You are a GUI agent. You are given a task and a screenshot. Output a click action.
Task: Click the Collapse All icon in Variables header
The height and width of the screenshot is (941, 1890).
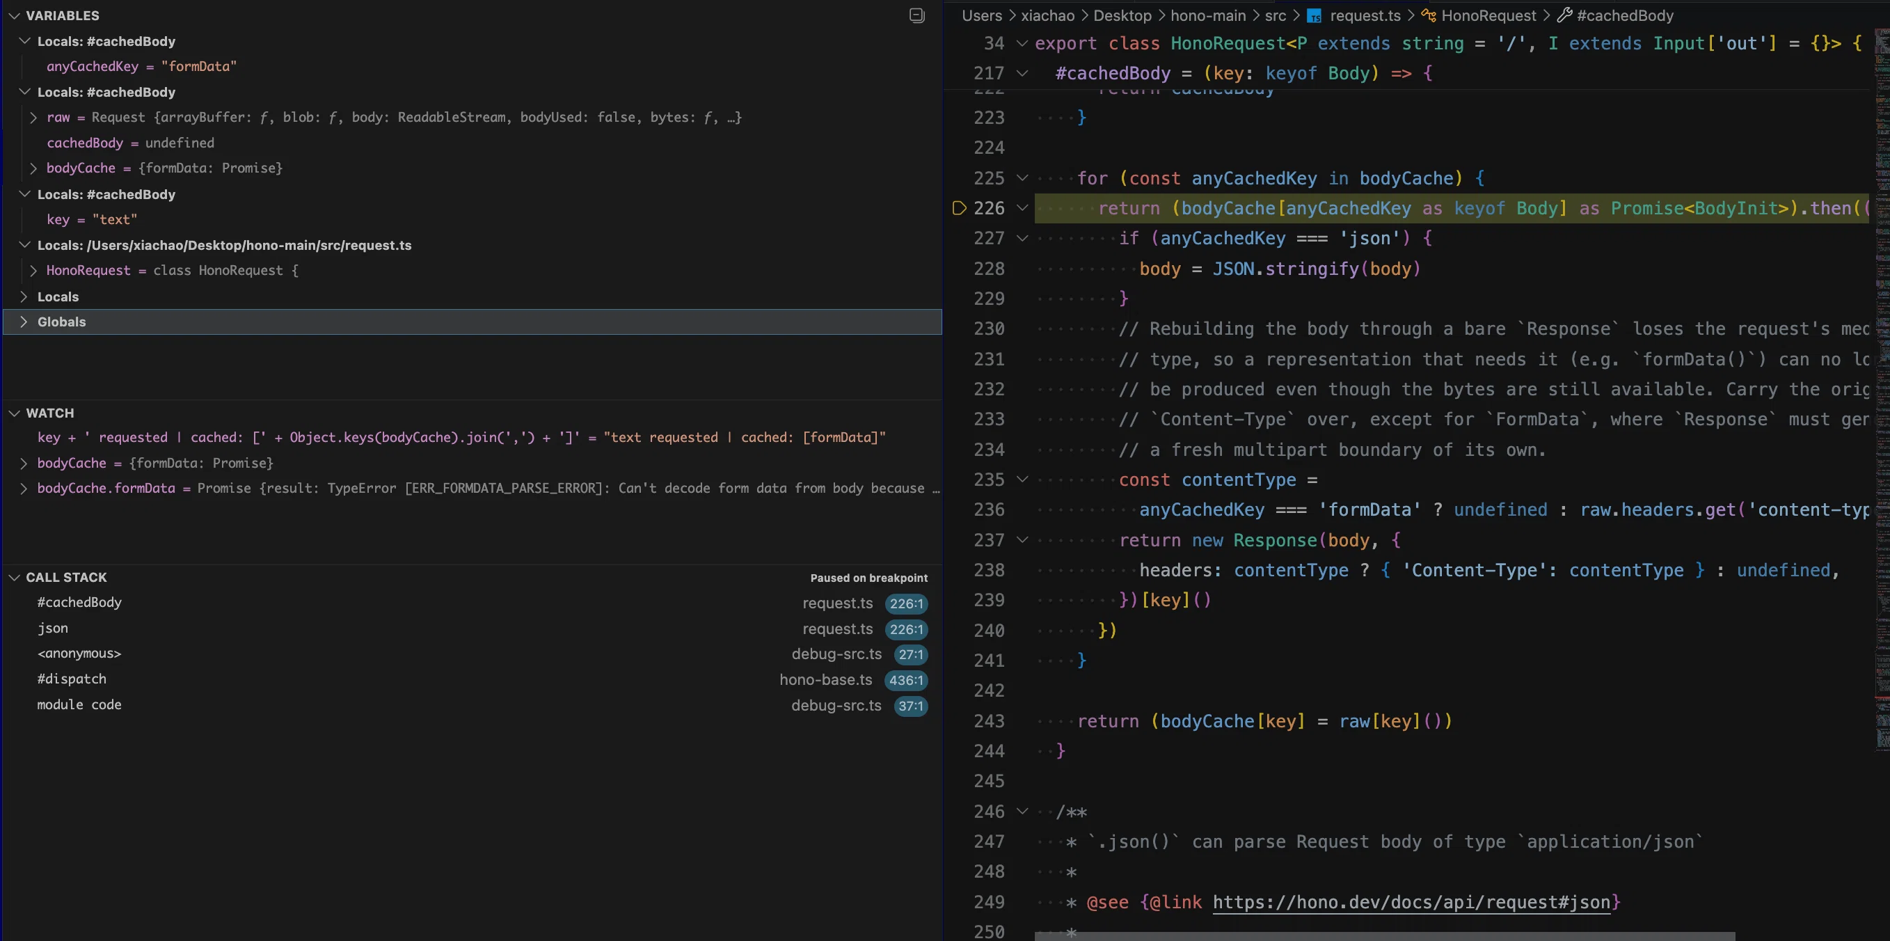(x=916, y=15)
